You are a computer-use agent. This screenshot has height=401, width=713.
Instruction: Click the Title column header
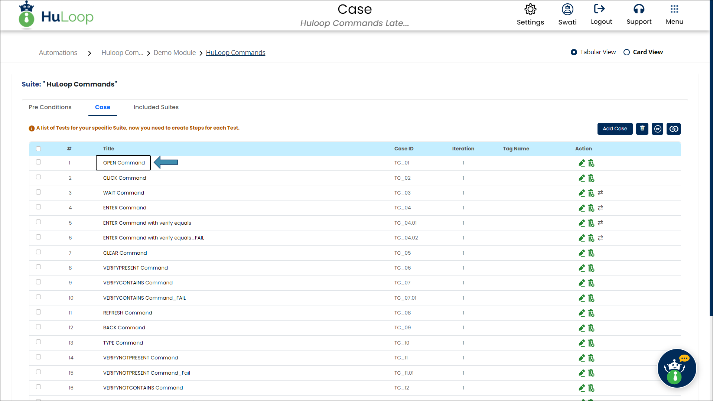pos(109,149)
